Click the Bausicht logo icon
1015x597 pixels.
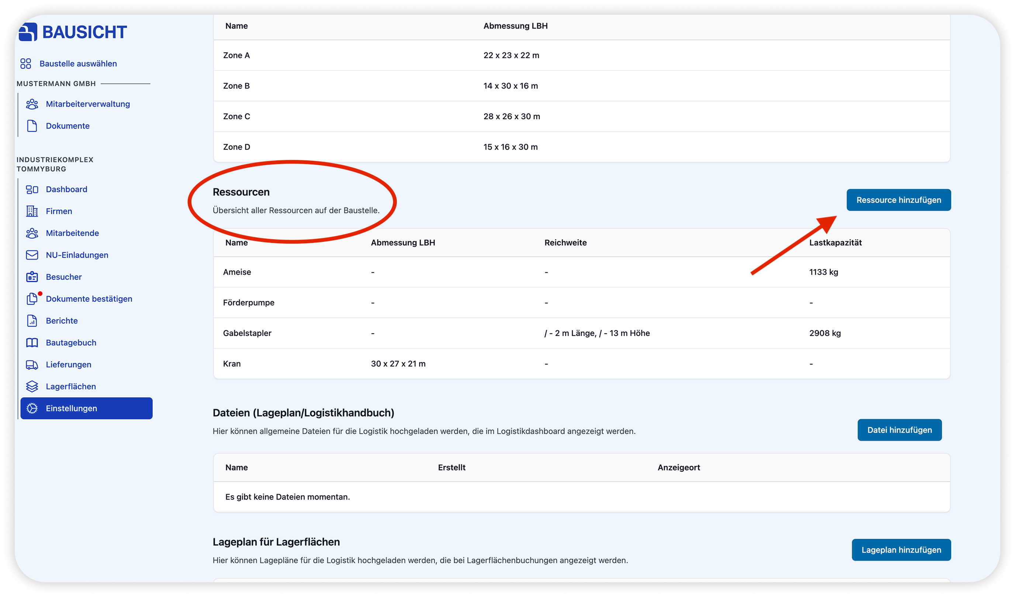[28, 32]
